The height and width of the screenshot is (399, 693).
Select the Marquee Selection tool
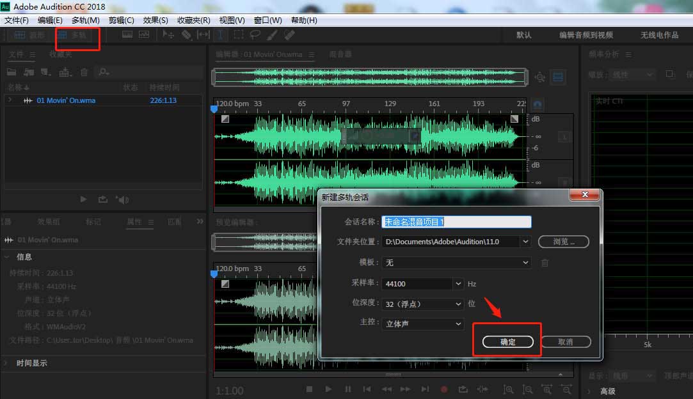coord(238,35)
